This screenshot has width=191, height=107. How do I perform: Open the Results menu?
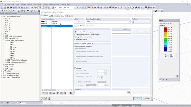(30, 4)
